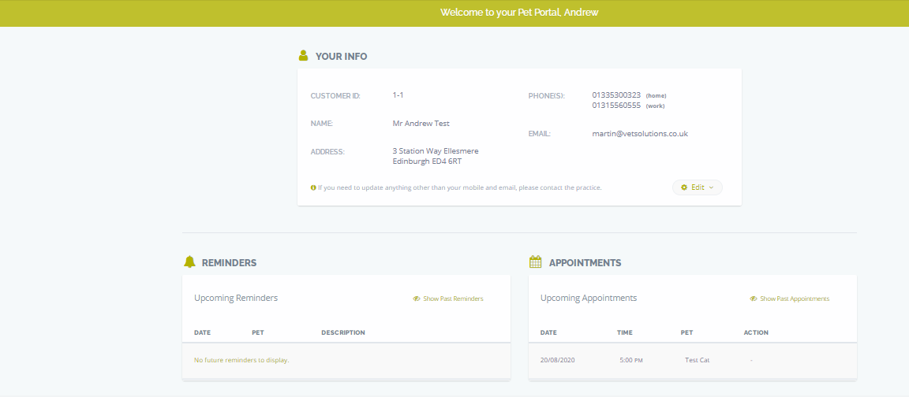Click the Customer ID label

(x=335, y=96)
